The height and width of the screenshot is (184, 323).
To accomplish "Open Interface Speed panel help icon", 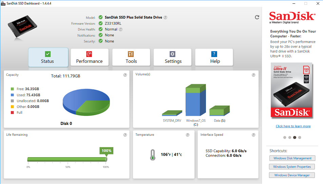I will 253,135.
